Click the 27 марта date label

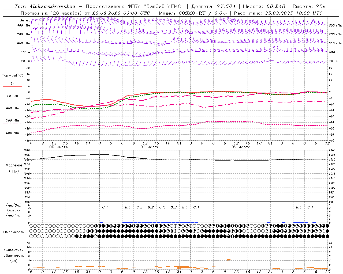click(x=241, y=147)
